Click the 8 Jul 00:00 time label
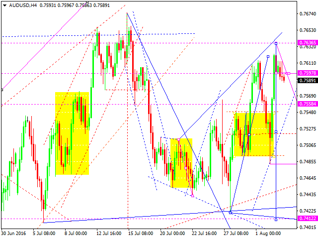Viewport: 318px width, 239px height. [76, 234]
